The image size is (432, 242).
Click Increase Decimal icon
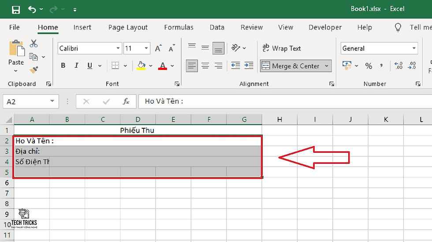click(x=398, y=66)
